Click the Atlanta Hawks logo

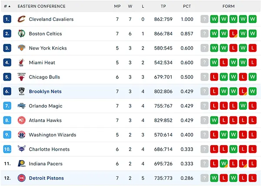tap(21, 120)
